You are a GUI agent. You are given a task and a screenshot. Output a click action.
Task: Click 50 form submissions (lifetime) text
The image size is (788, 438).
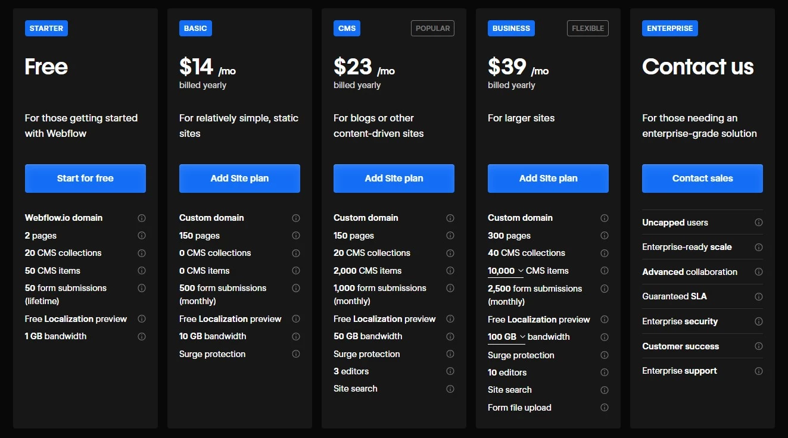[x=66, y=295]
